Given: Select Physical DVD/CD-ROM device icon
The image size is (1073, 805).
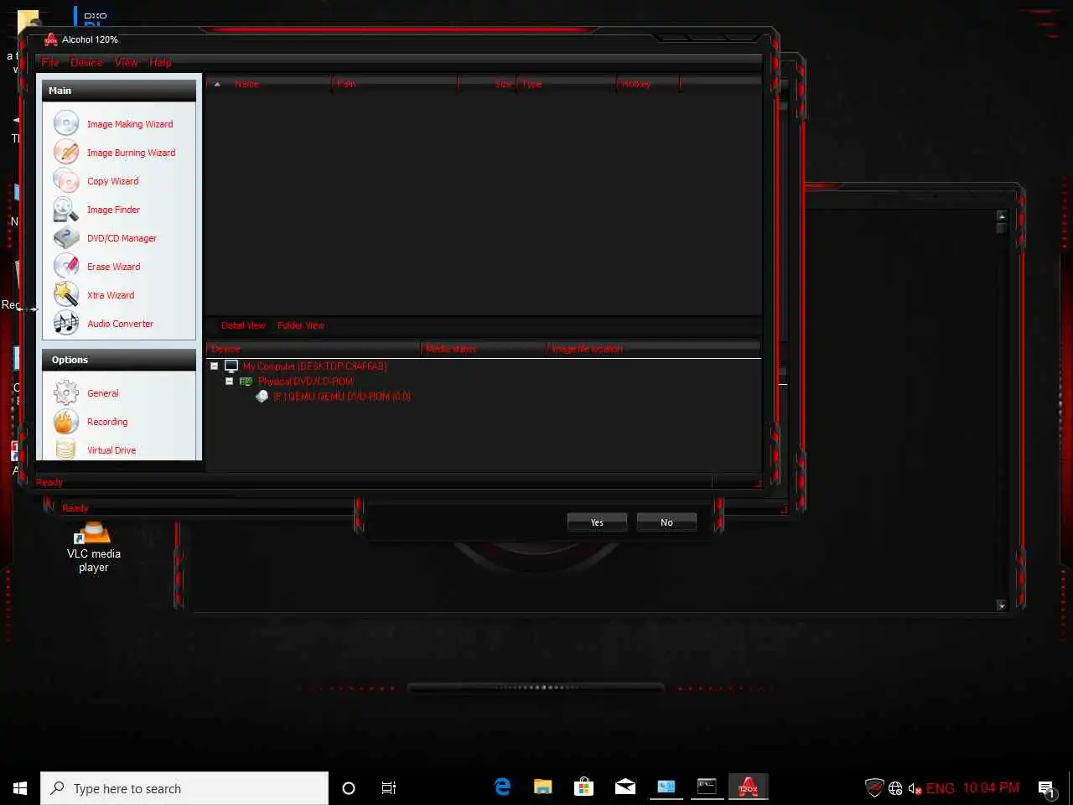Looking at the screenshot, I should click(246, 382).
